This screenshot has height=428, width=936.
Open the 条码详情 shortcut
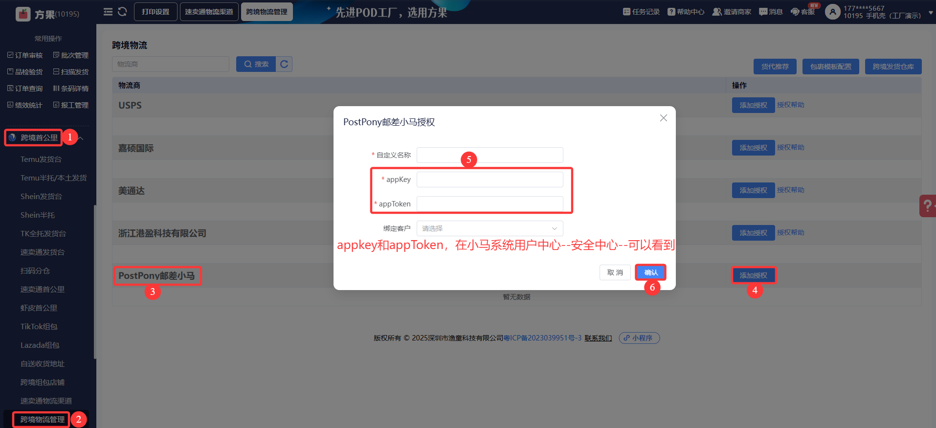pos(71,89)
